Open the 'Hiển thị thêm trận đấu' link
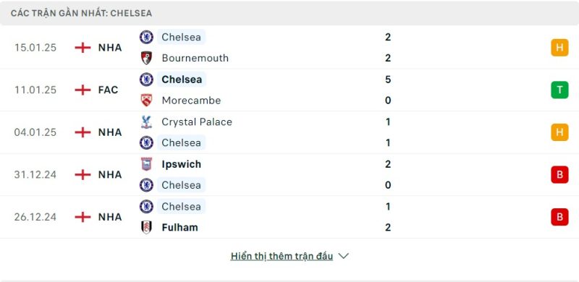579x282 pixels. click(282, 256)
